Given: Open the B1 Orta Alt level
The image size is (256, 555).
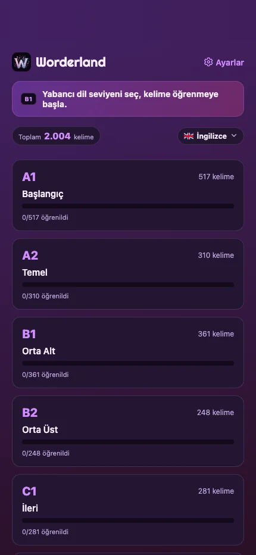Looking at the screenshot, I should (x=128, y=353).
